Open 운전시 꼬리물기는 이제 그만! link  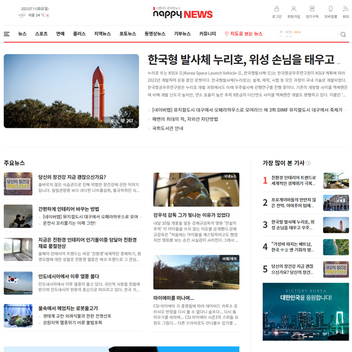[x=69, y=223]
